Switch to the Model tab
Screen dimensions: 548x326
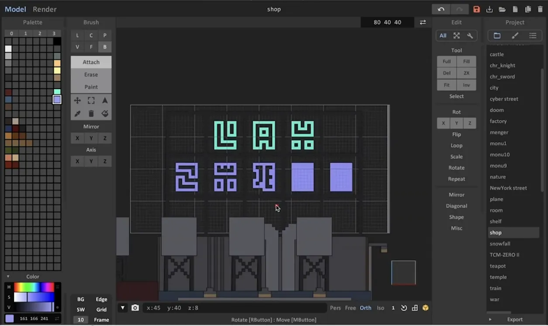click(x=15, y=9)
